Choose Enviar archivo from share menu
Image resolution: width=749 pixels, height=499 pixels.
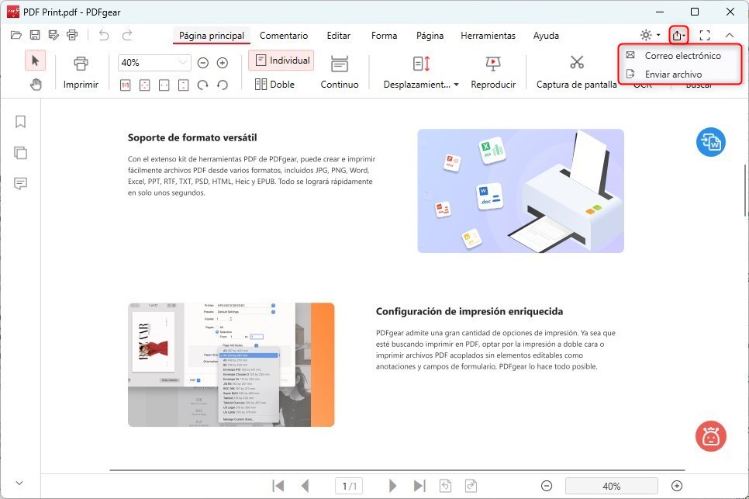coord(680,74)
